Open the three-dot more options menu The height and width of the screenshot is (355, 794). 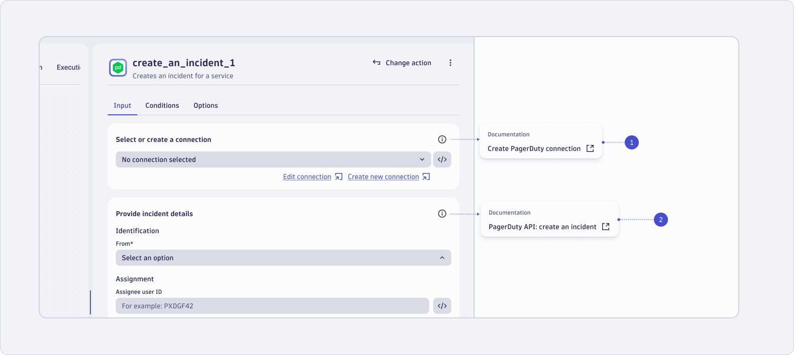click(450, 63)
